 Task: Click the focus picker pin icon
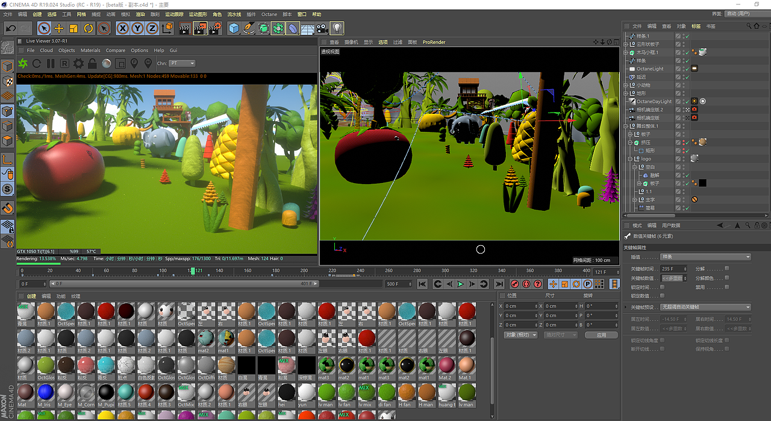134,63
